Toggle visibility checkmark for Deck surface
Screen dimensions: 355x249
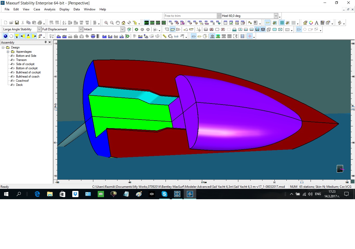(11, 85)
